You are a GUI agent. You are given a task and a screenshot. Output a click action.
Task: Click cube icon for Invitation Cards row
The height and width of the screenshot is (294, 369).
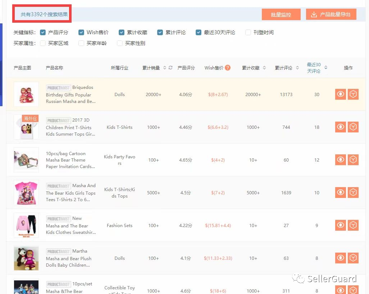pyautogui.click(x=353, y=160)
